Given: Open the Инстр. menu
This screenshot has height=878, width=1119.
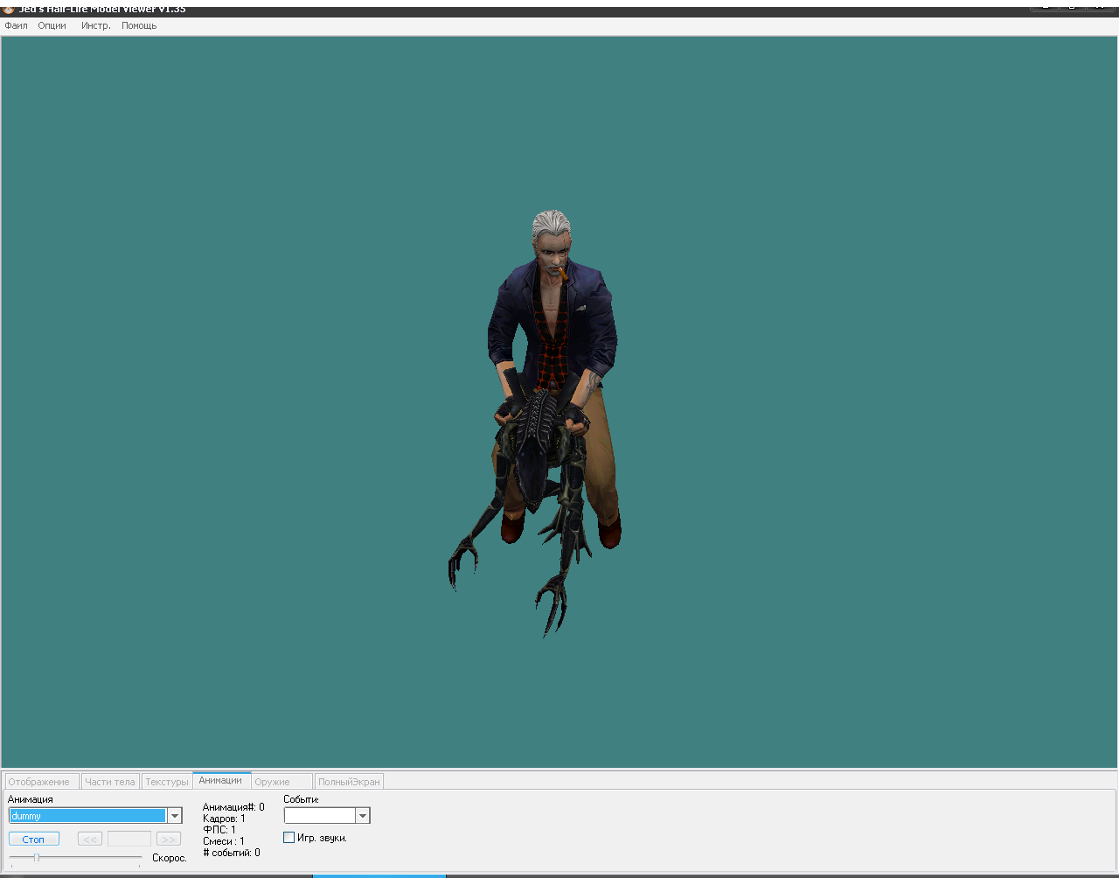Looking at the screenshot, I should tap(96, 25).
